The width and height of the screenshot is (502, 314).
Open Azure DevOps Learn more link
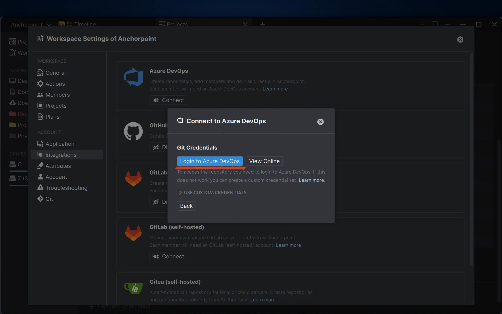[275, 89]
